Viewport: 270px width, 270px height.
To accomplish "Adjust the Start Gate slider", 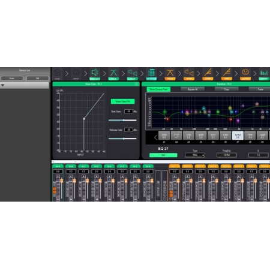I will coord(122,121).
